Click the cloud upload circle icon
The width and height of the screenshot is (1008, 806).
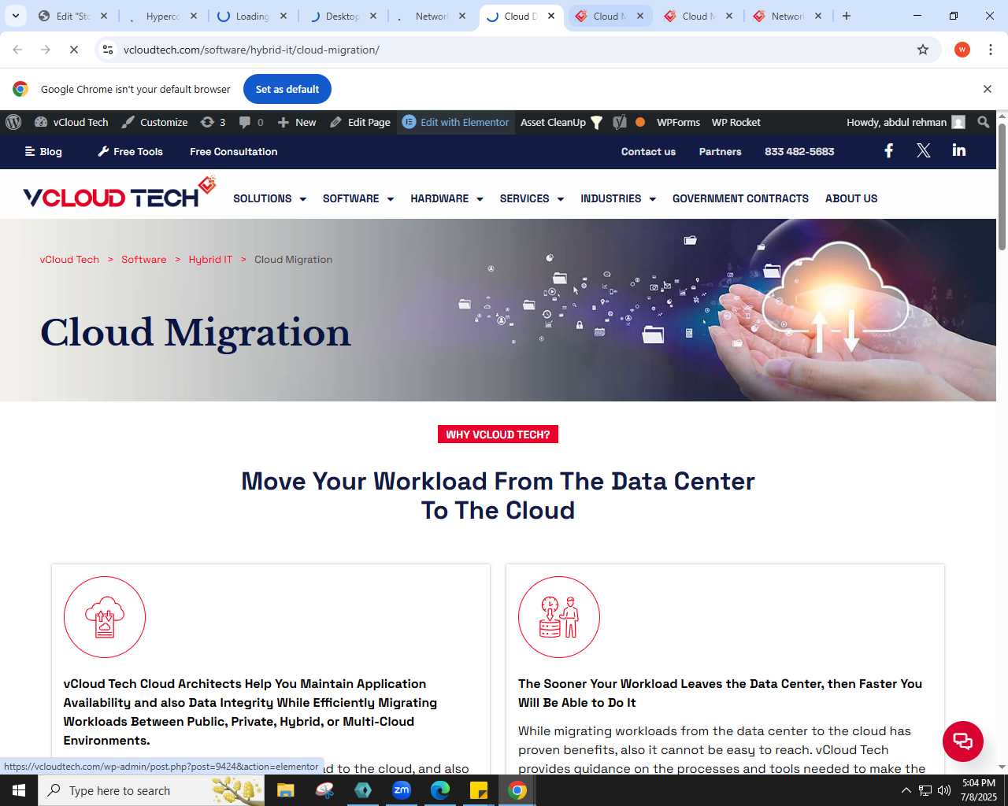pyautogui.click(x=105, y=617)
